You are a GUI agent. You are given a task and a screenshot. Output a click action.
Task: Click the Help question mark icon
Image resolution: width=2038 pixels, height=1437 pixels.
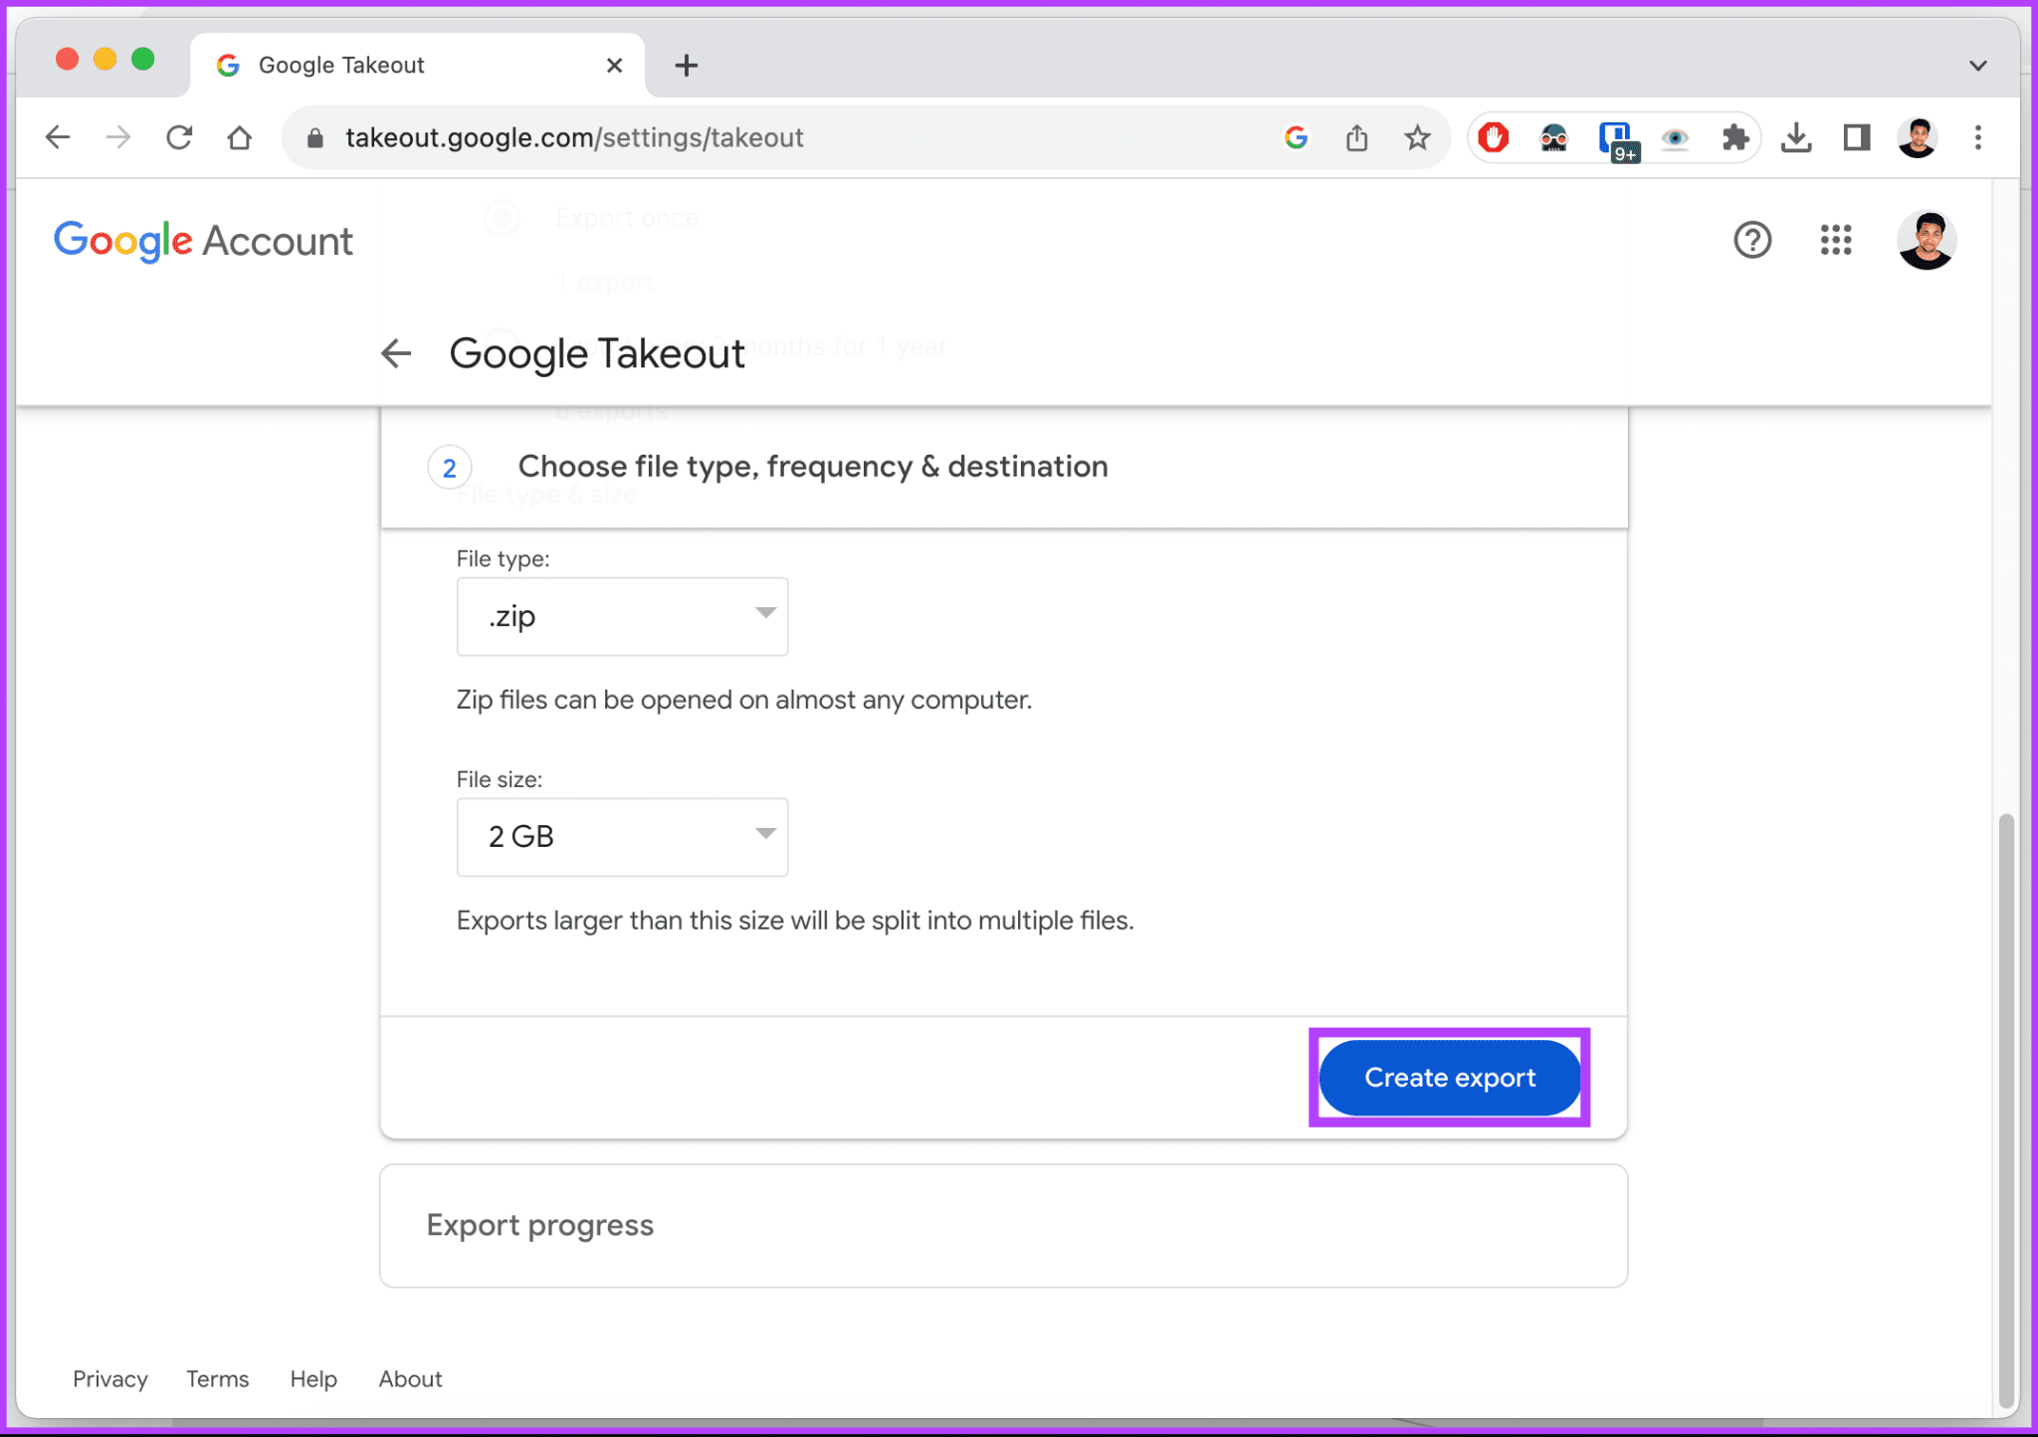(x=1752, y=240)
